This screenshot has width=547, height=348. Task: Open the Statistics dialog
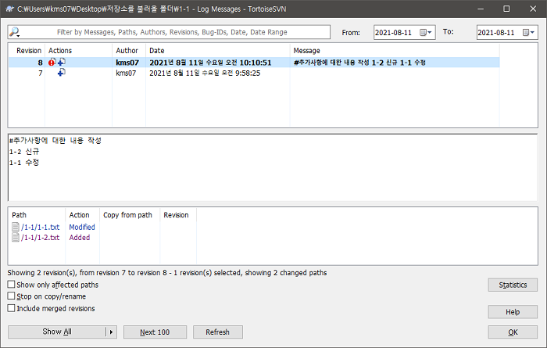pos(512,285)
